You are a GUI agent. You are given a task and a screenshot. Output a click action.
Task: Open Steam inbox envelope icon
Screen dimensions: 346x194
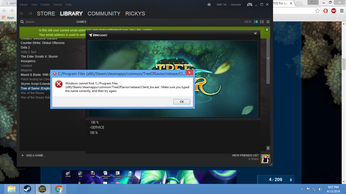pos(209,5)
